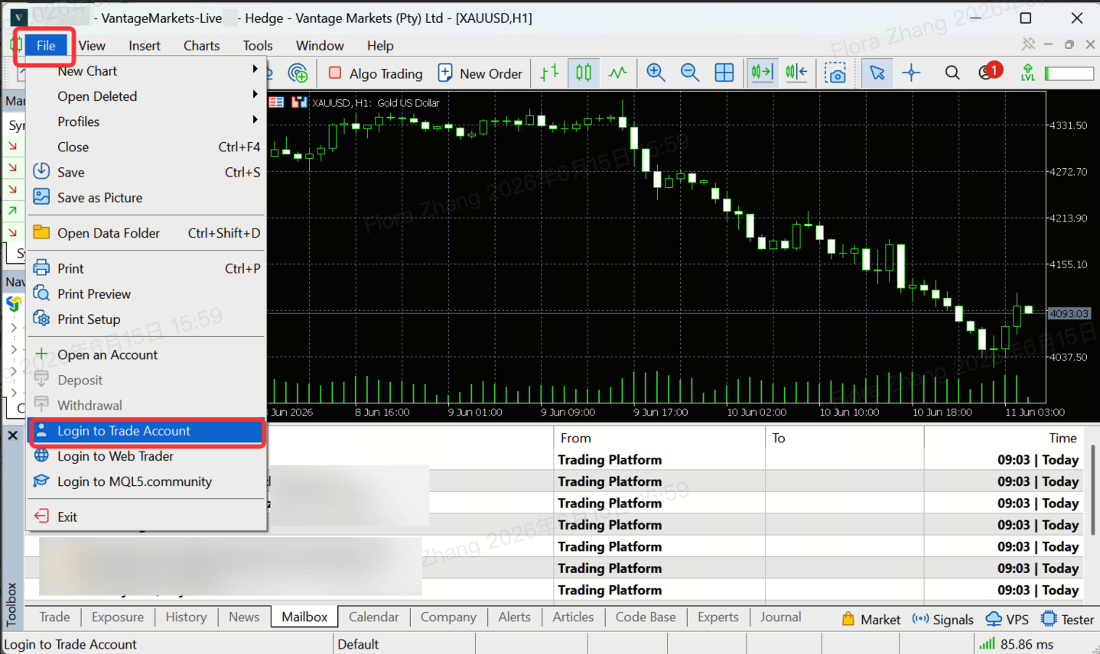Close the Toolbox panel with X

pos(13,435)
